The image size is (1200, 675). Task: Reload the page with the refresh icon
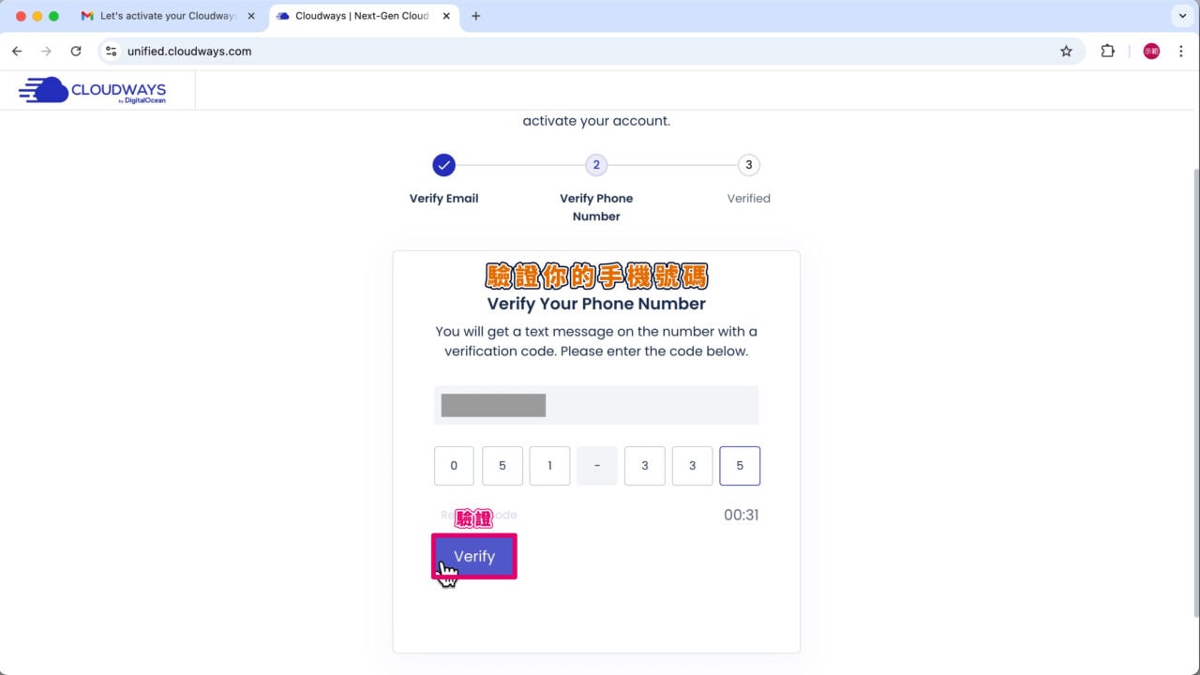pos(76,52)
